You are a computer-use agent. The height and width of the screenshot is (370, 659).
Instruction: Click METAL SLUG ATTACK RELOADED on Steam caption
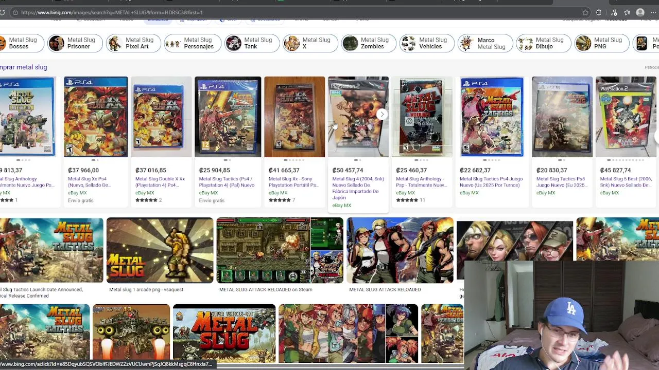click(266, 289)
